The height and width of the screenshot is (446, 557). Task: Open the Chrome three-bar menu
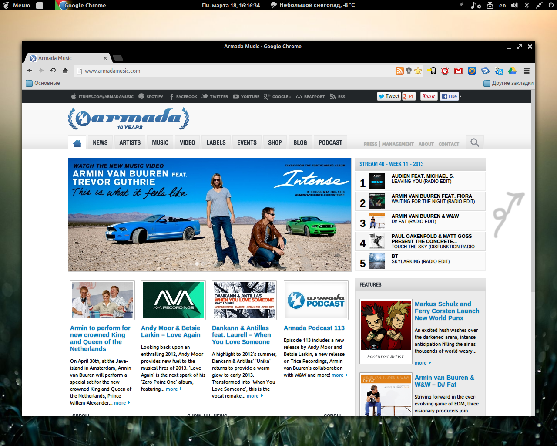pyautogui.click(x=527, y=71)
